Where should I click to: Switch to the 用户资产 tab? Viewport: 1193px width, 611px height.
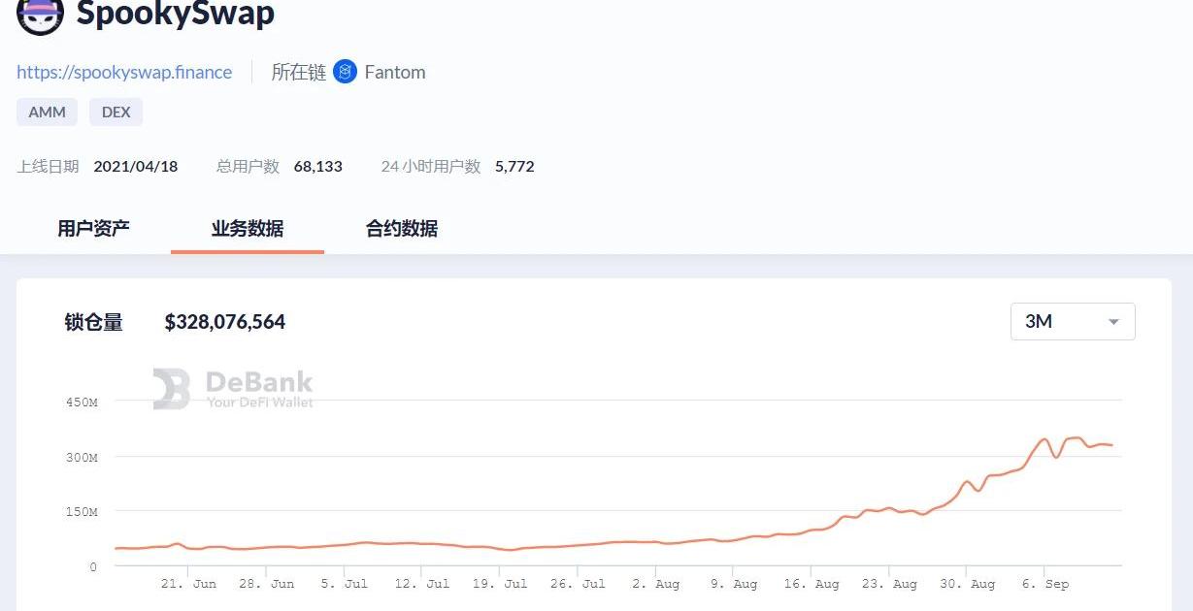pos(93,228)
